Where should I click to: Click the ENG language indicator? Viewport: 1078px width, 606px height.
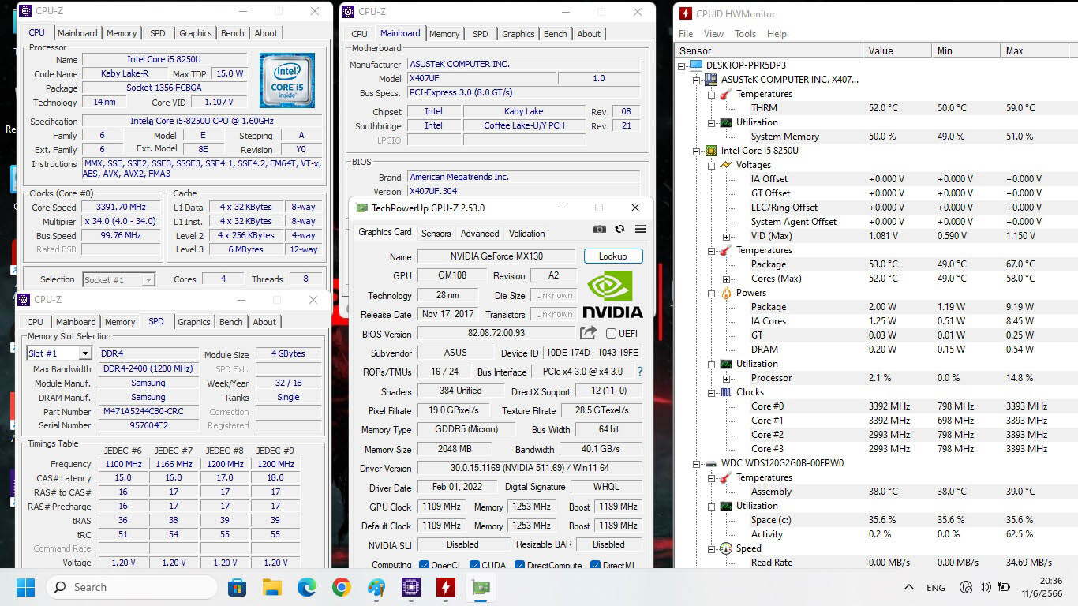click(936, 588)
